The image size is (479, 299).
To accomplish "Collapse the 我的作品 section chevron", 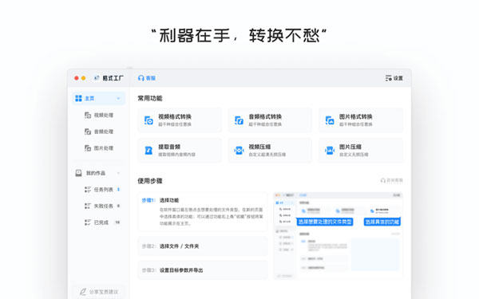I will [x=118, y=173].
